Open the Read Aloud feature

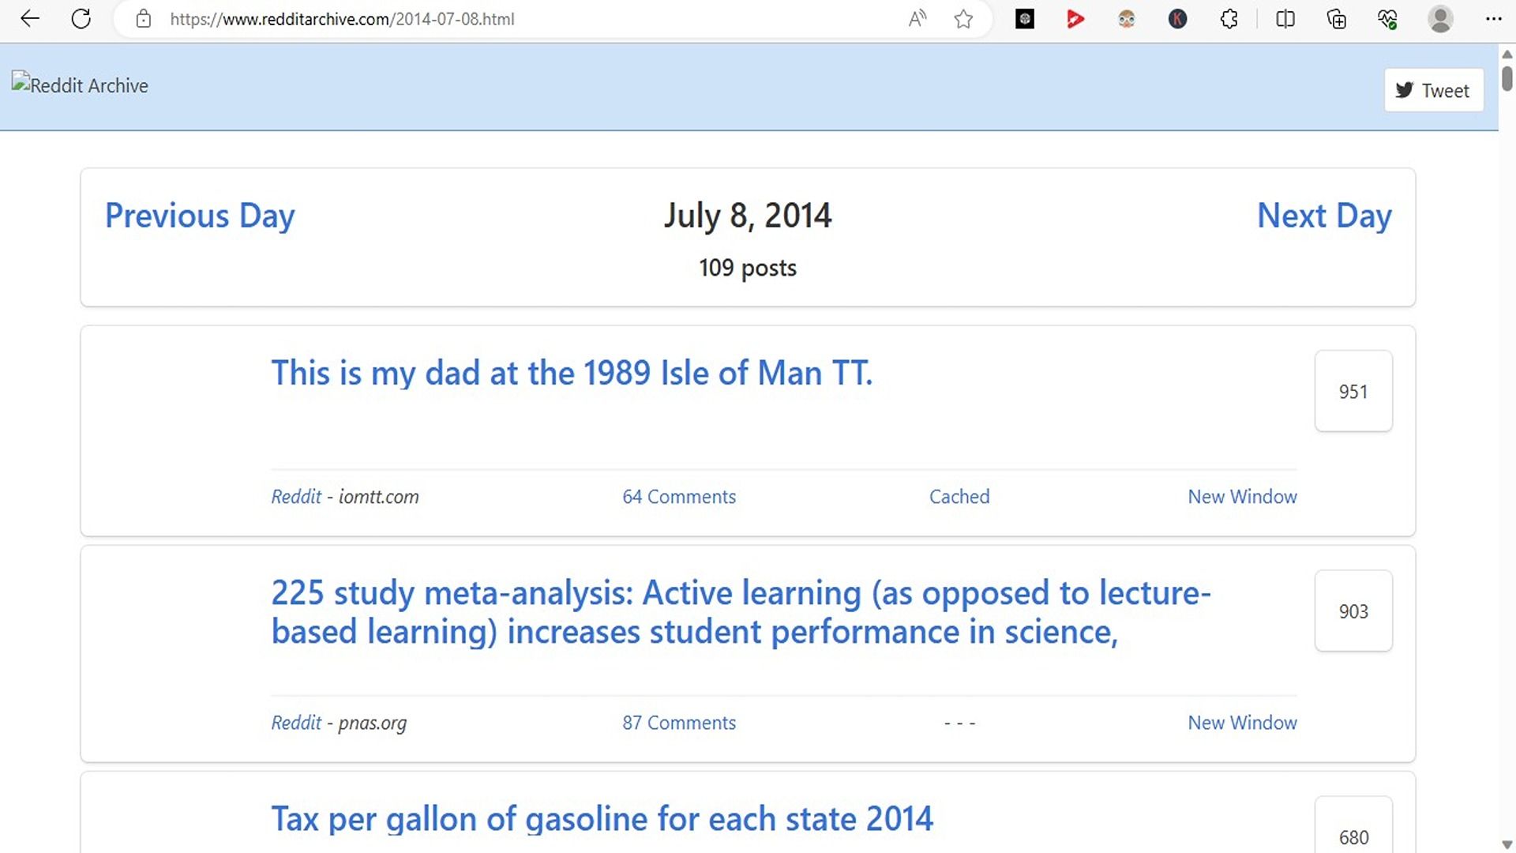point(917,19)
